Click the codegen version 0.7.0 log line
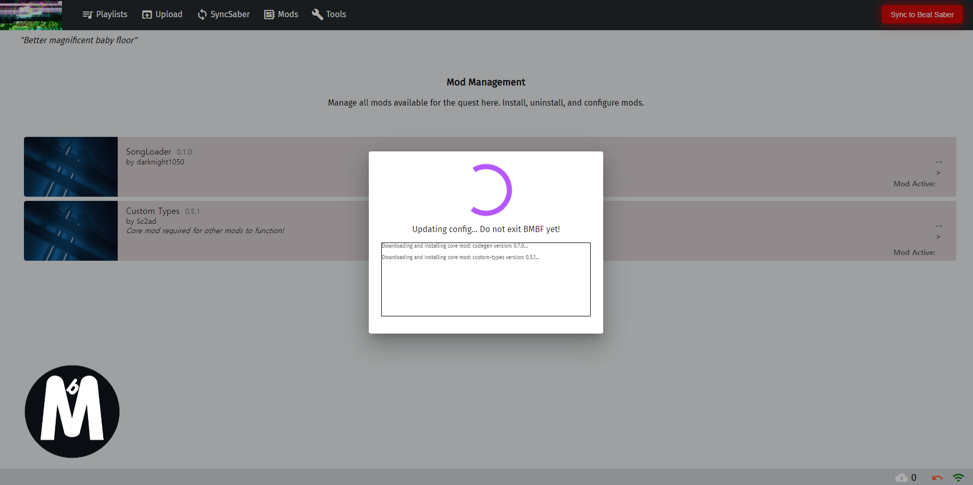973x485 pixels. click(455, 246)
